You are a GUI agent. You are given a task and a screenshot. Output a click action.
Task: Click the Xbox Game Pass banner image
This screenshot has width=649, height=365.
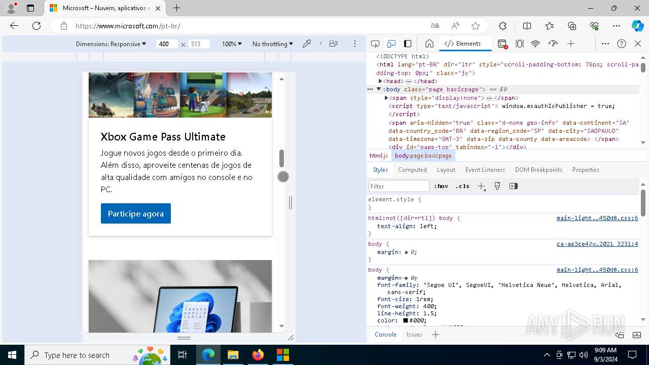click(x=180, y=95)
